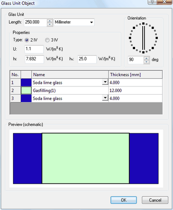Click the OK button
The height and width of the screenshot is (210, 173).
[x=124, y=200]
